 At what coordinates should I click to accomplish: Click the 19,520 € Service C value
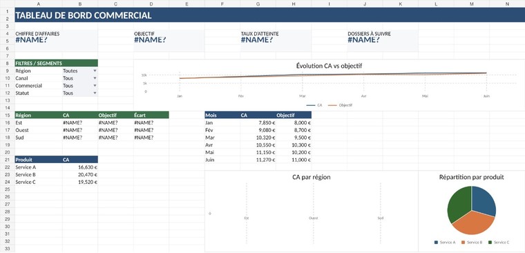click(x=80, y=182)
